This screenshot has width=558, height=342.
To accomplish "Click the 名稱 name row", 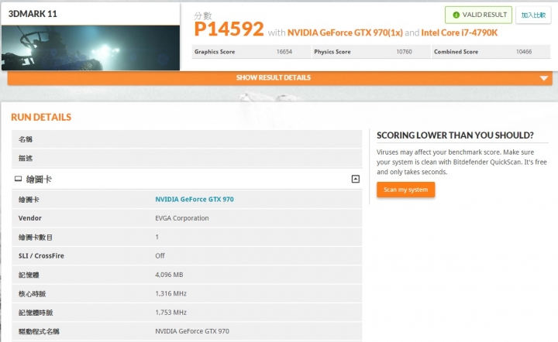I will [187, 139].
